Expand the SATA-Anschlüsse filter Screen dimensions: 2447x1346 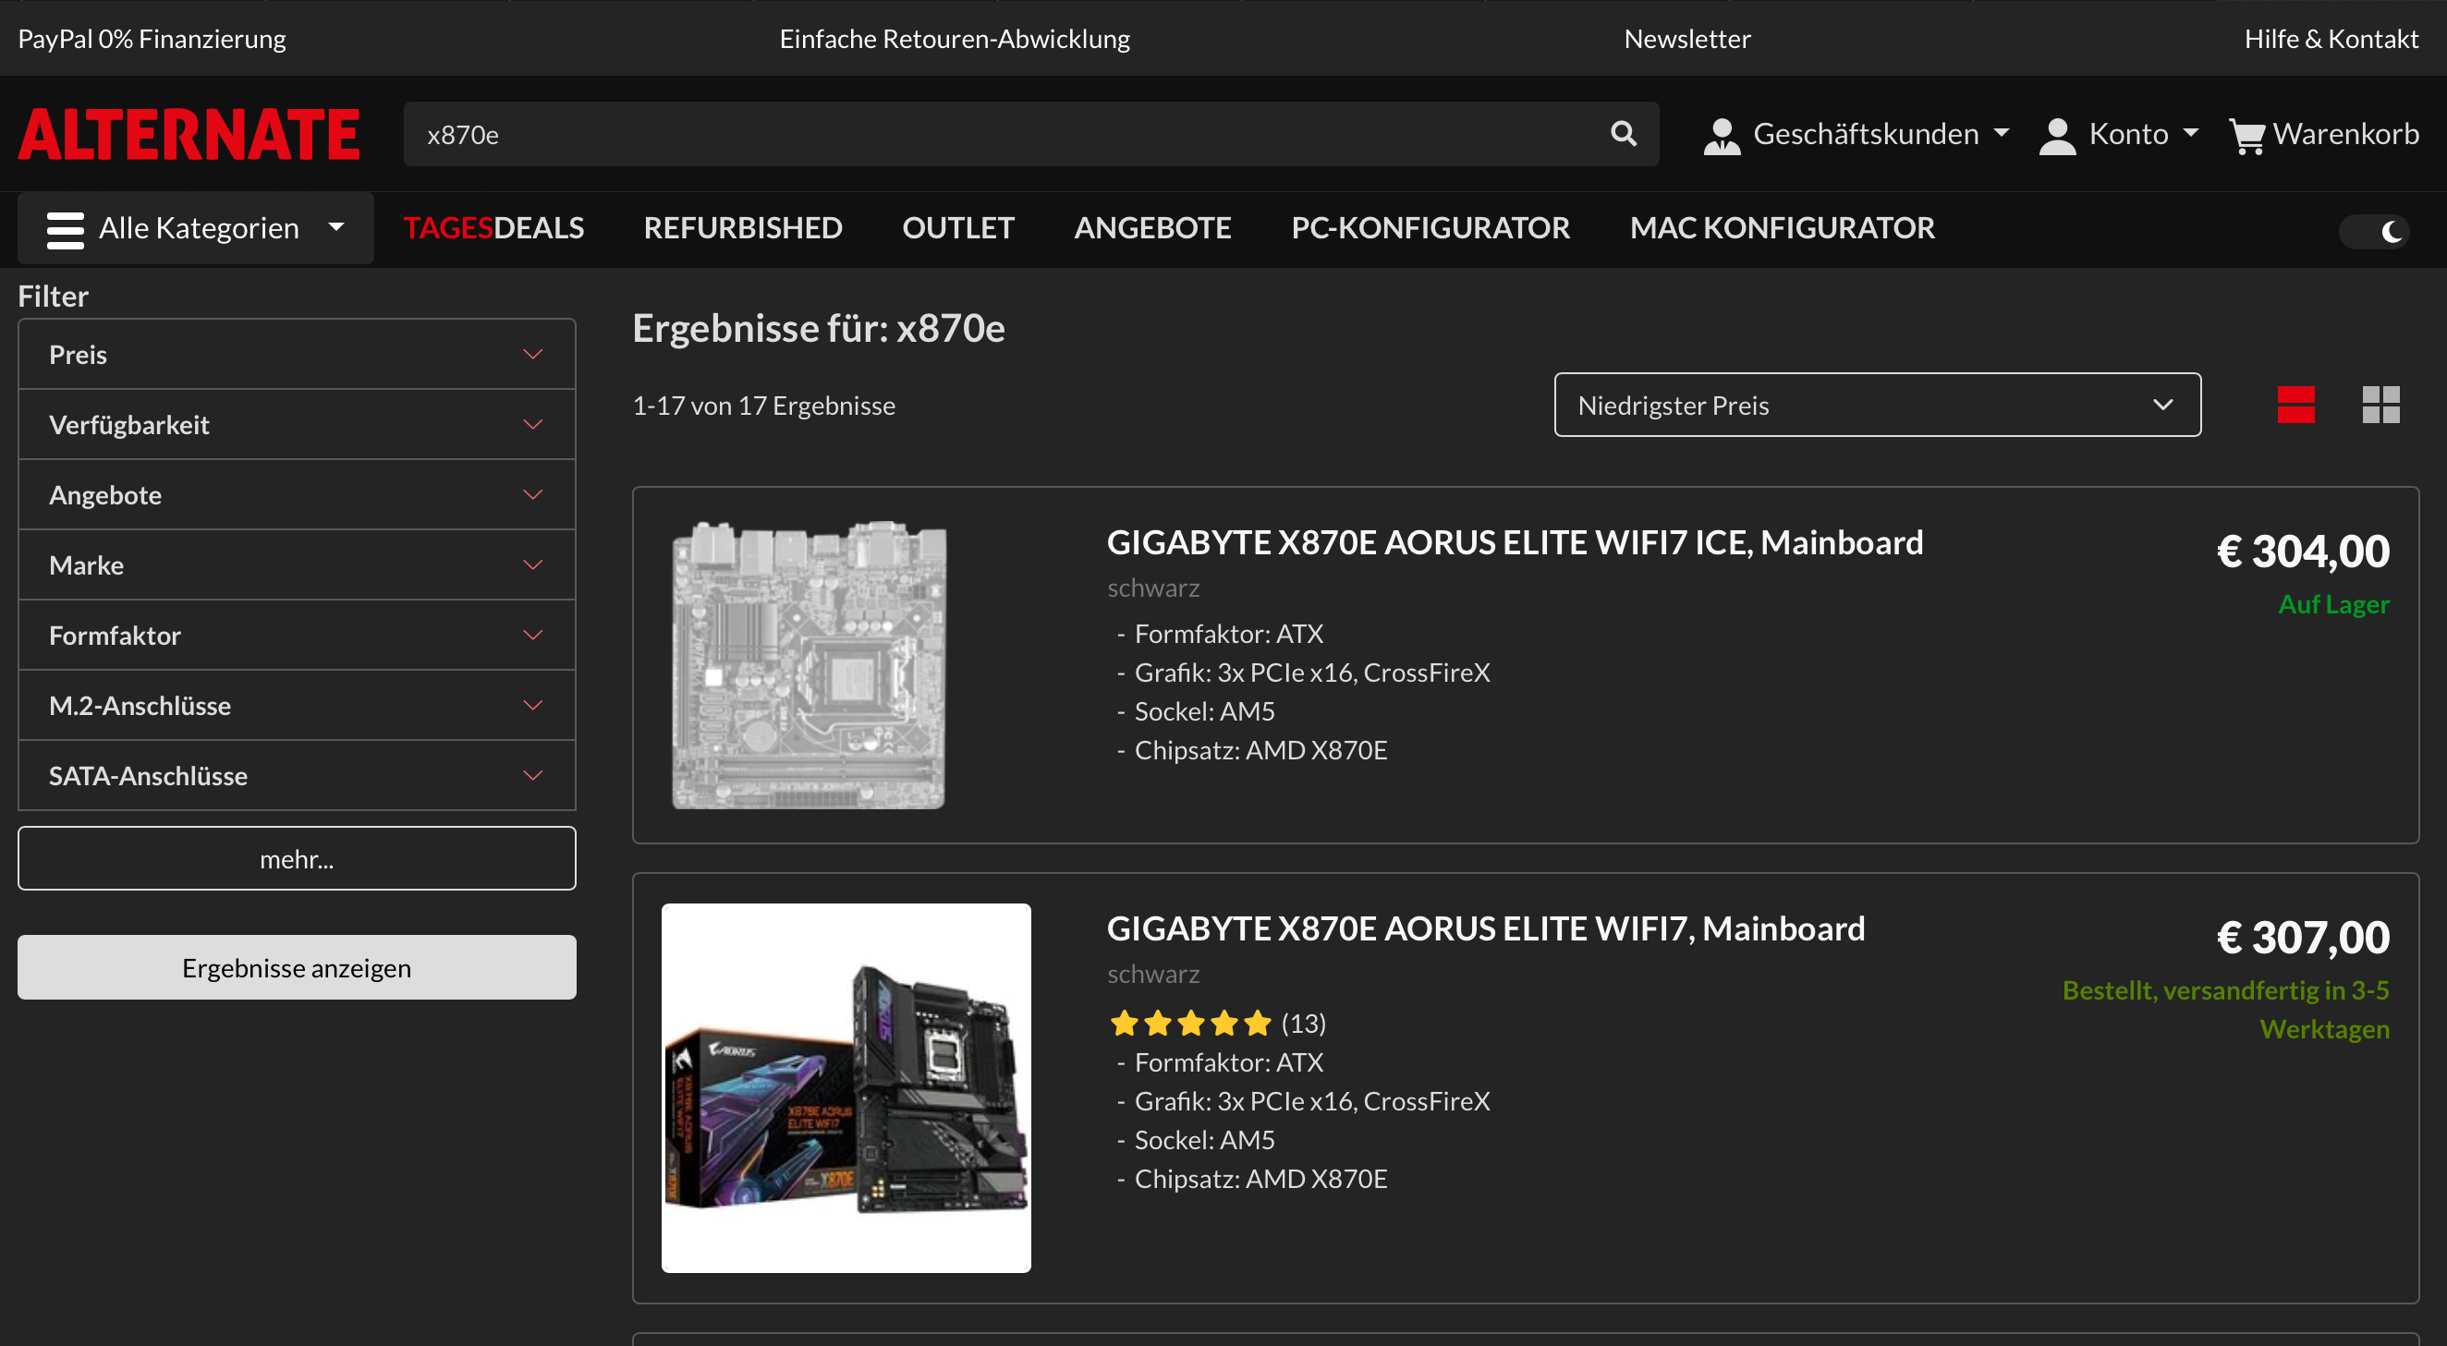point(297,776)
